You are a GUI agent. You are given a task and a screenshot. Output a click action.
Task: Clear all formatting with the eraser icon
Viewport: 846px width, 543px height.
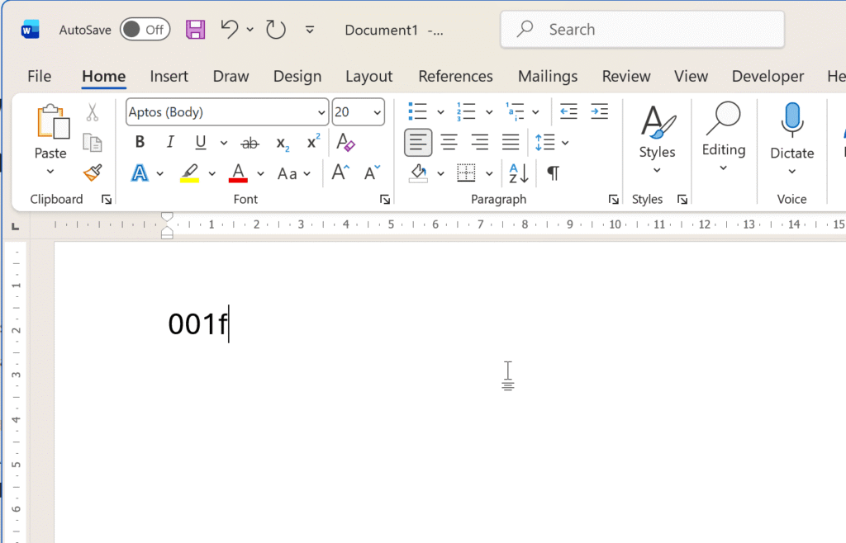[x=345, y=142]
